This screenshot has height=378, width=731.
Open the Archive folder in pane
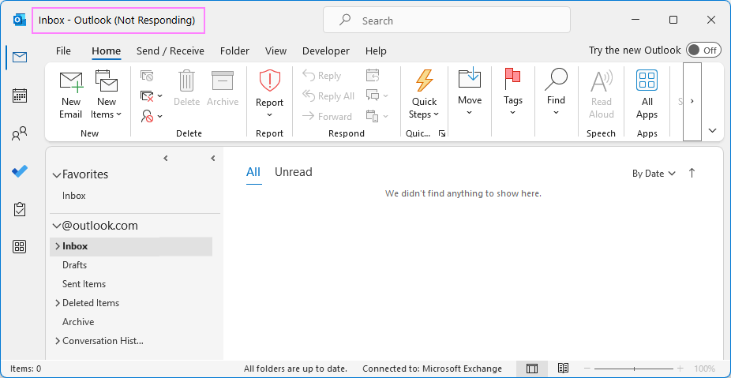(78, 322)
